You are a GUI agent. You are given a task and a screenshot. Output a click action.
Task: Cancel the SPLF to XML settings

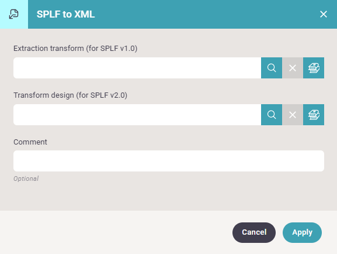click(x=254, y=232)
